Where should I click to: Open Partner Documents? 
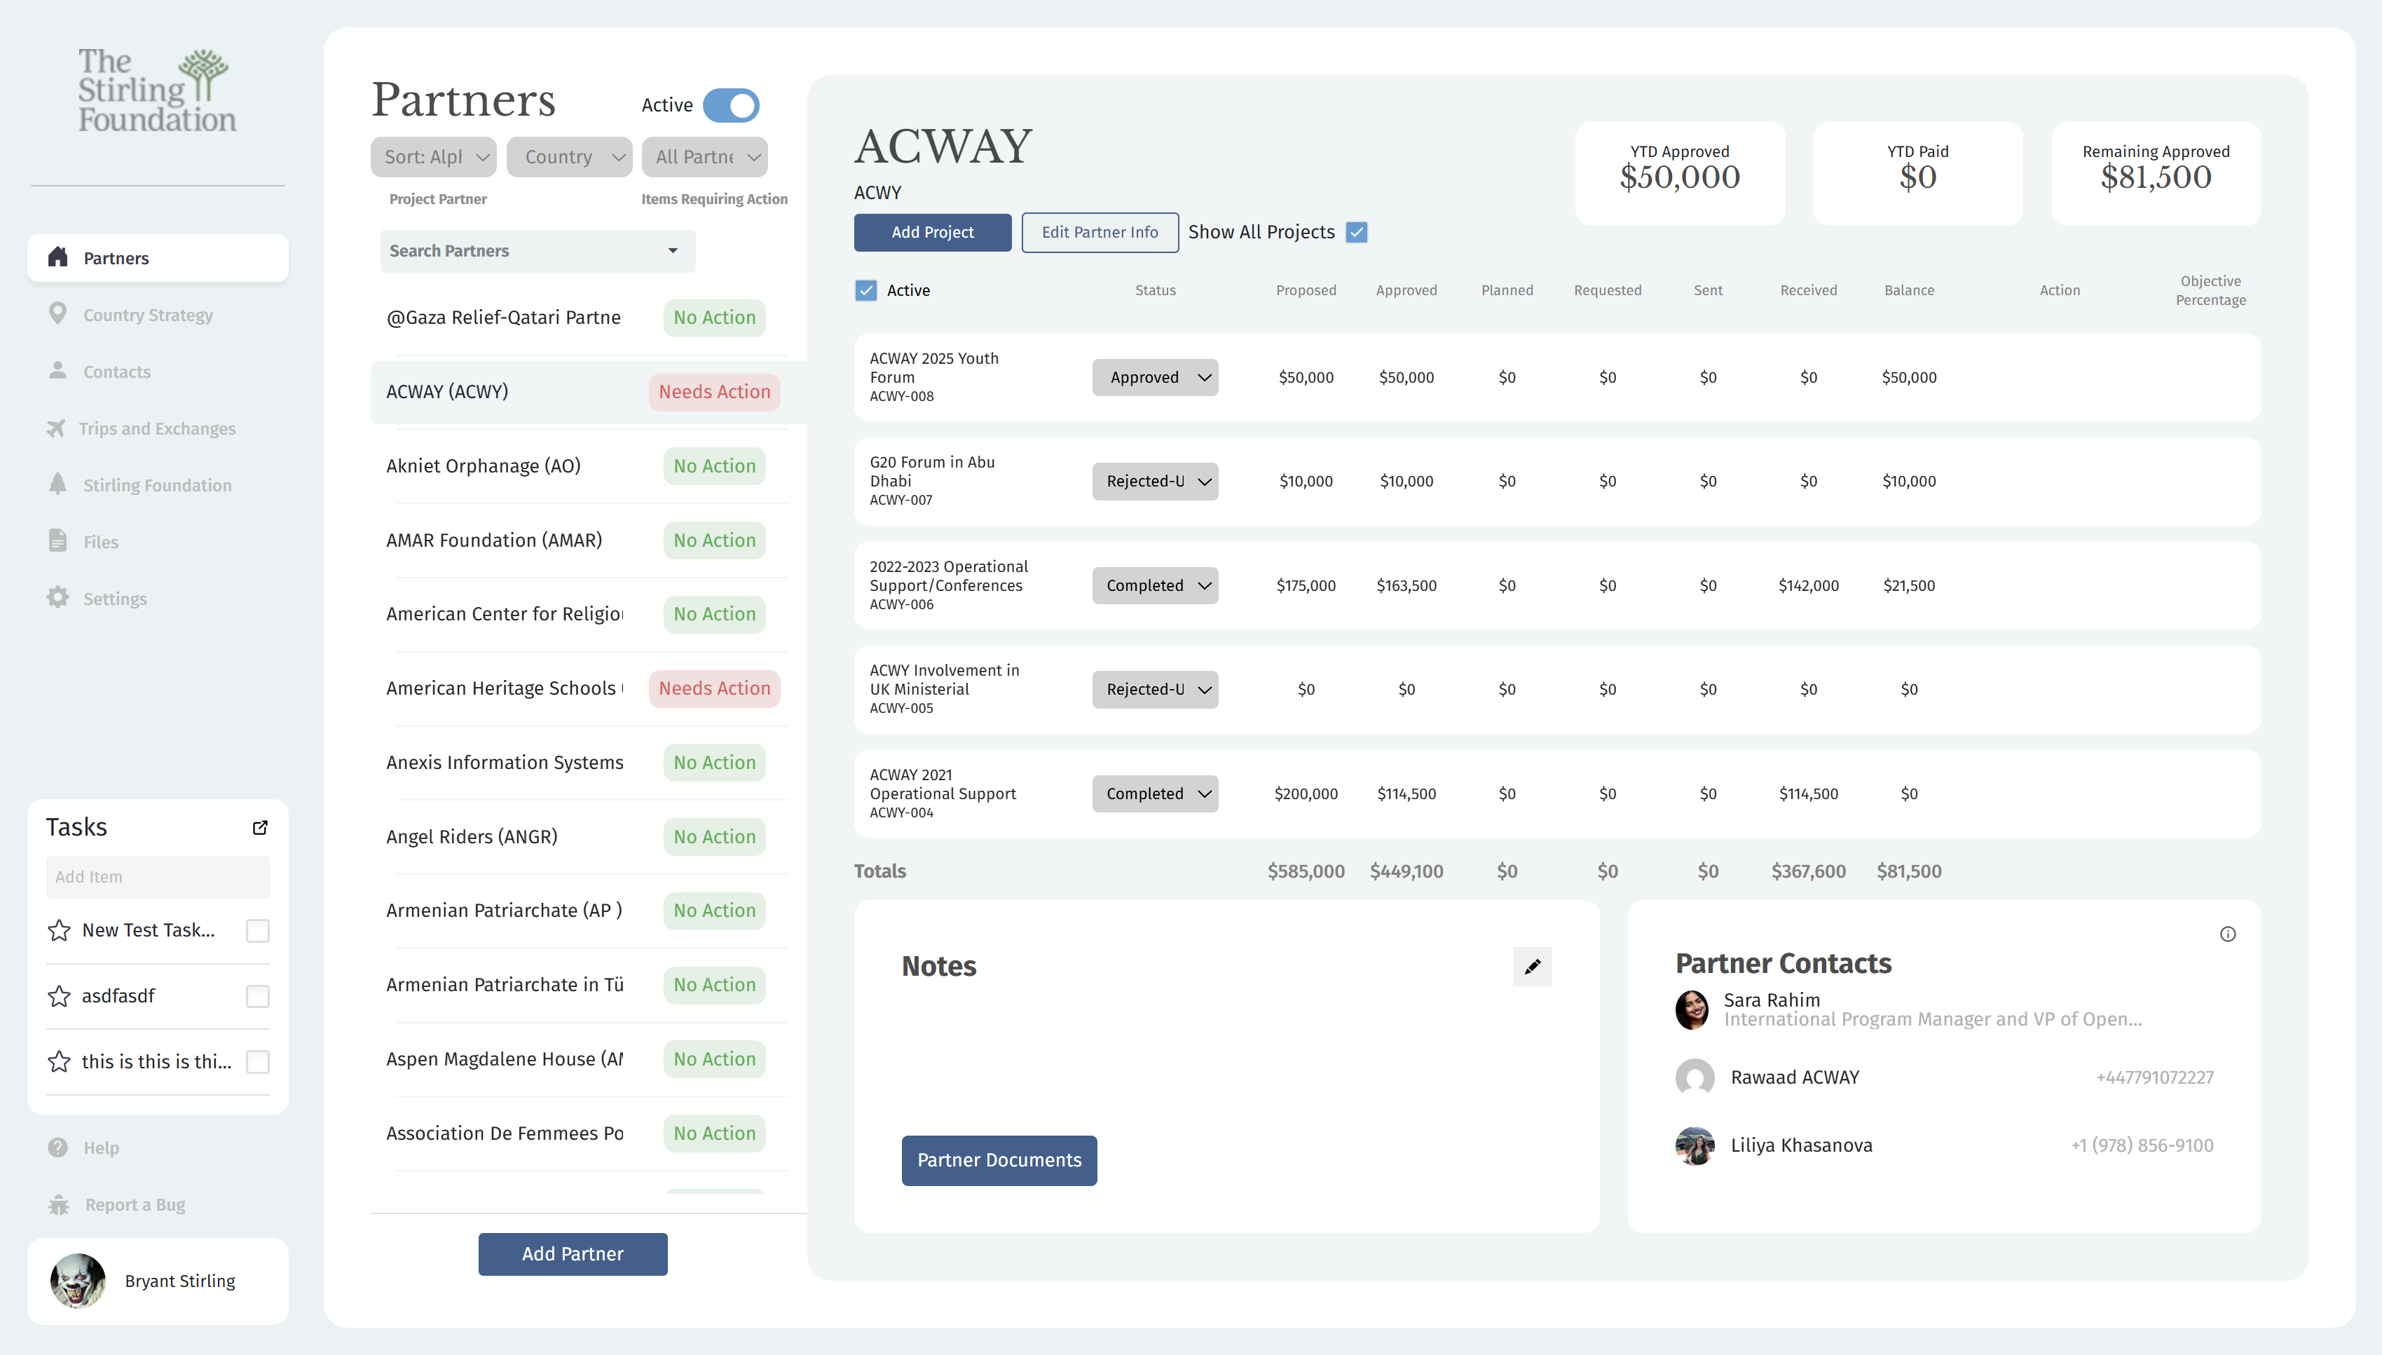pos(999,1159)
